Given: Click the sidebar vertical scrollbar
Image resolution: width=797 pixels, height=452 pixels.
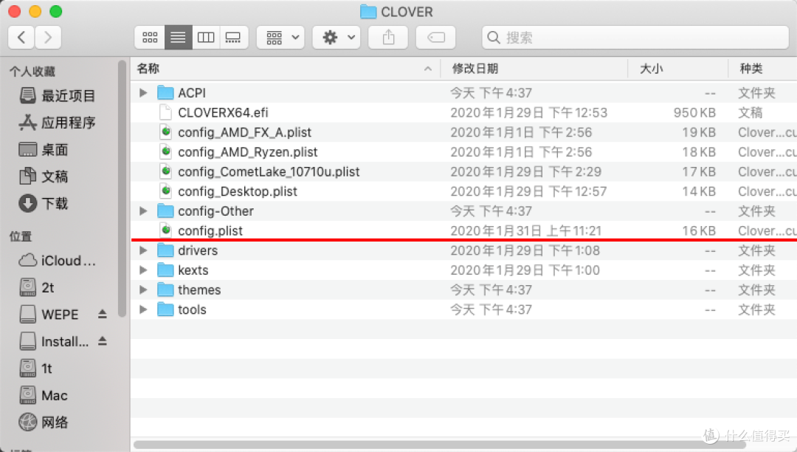Looking at the screenshot, I should coord(122,188).
